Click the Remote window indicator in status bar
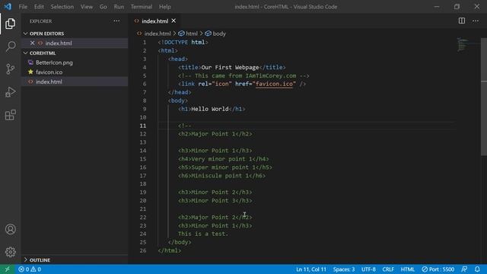The image size is (487, 274). [x=7, y=269]
